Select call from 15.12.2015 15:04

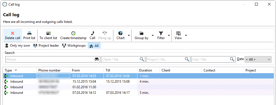(x=138, y=82)
